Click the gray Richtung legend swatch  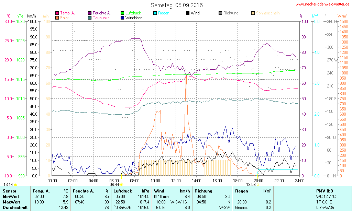[220, 13]
